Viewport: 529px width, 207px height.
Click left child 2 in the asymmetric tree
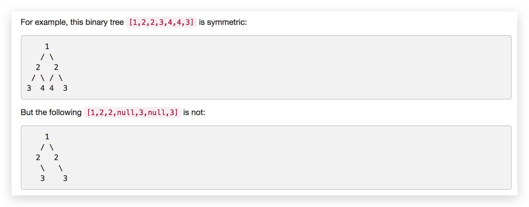click(38, 158)
